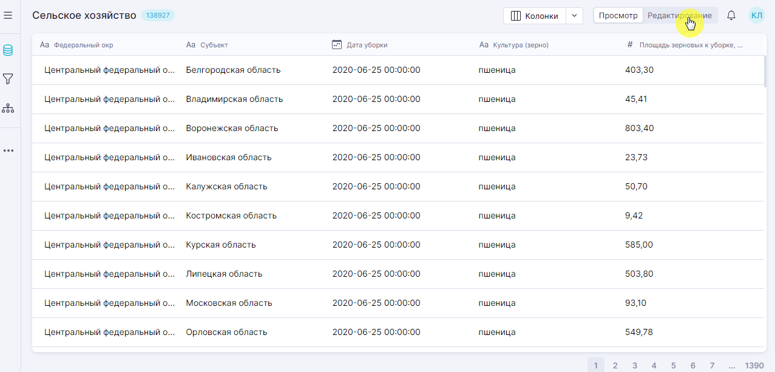This screenshot has height=372, width=775.
Task: Go to page 2
Action: click(615, 365)
